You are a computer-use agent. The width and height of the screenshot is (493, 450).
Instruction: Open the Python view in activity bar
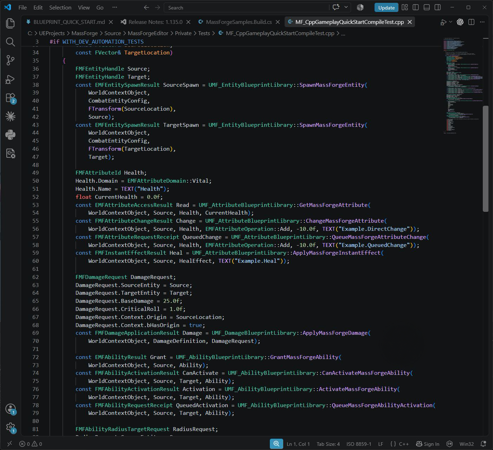pyautogui.click(x=11, y=135)
